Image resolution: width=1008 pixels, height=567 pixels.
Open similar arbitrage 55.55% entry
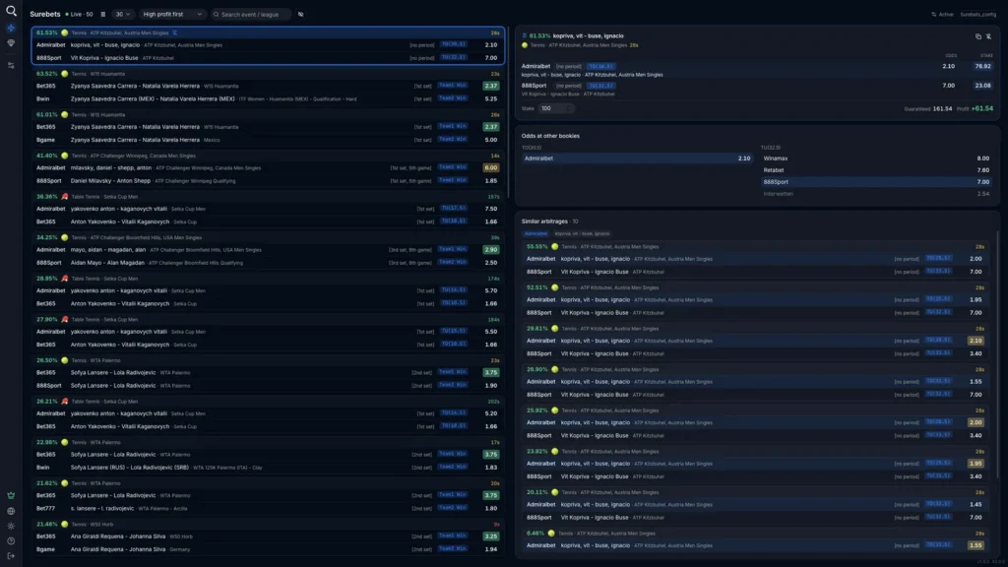pos(756,259)
